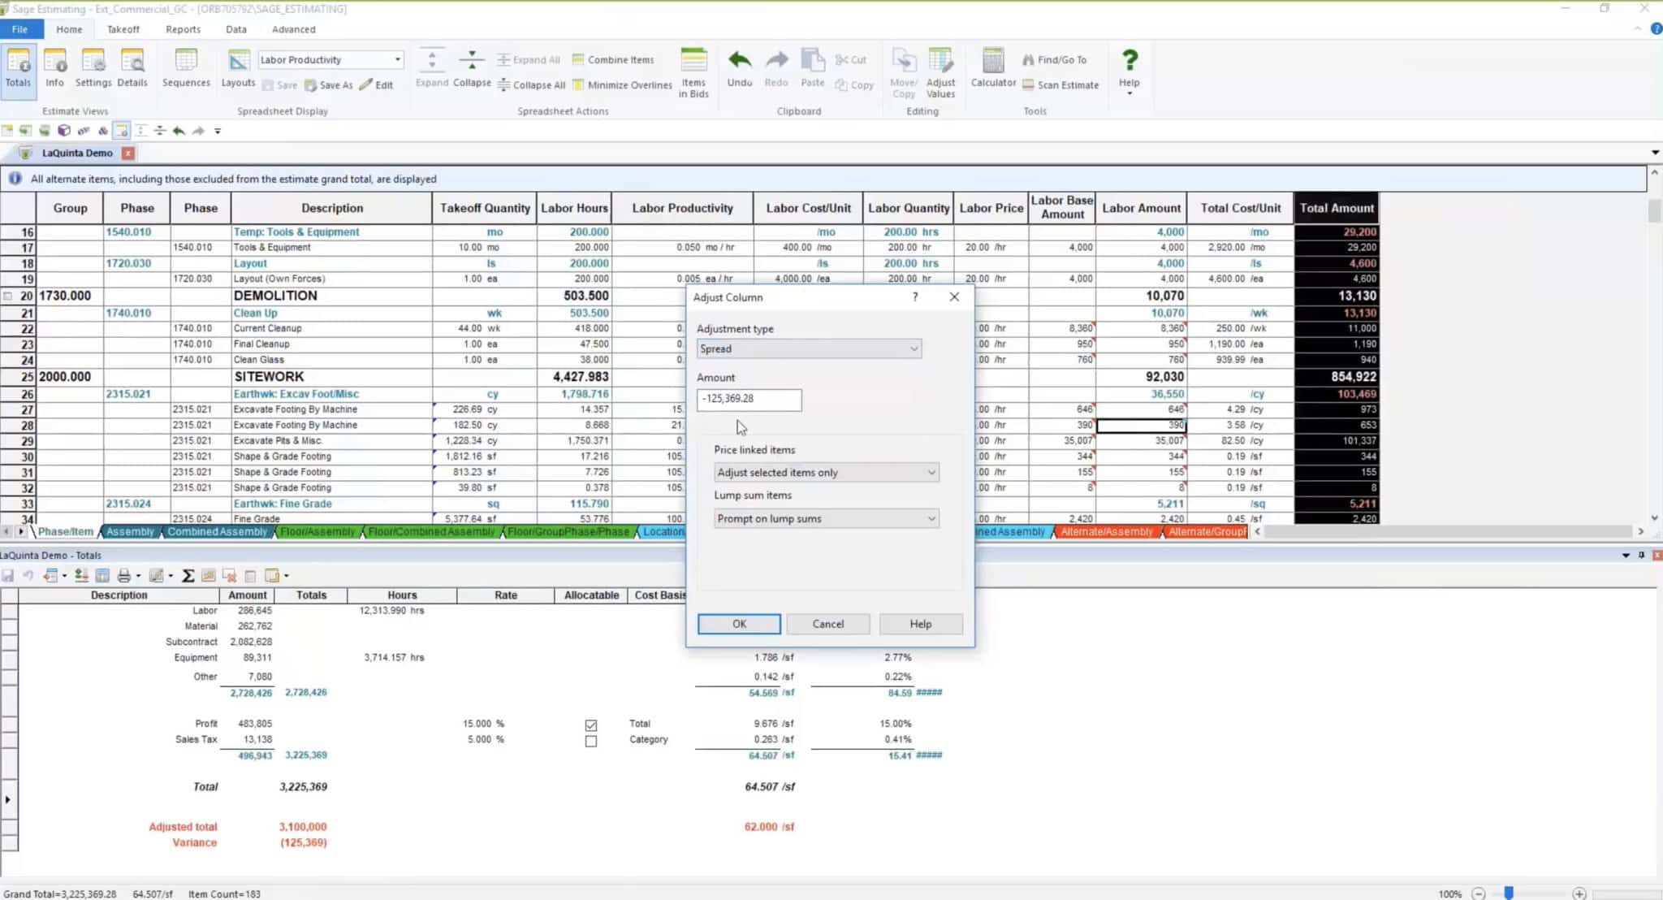The width and height of the screenshot is (1663, 900).
Task: Switch to the Reports ribbon tab
Action: pos(183,29)
